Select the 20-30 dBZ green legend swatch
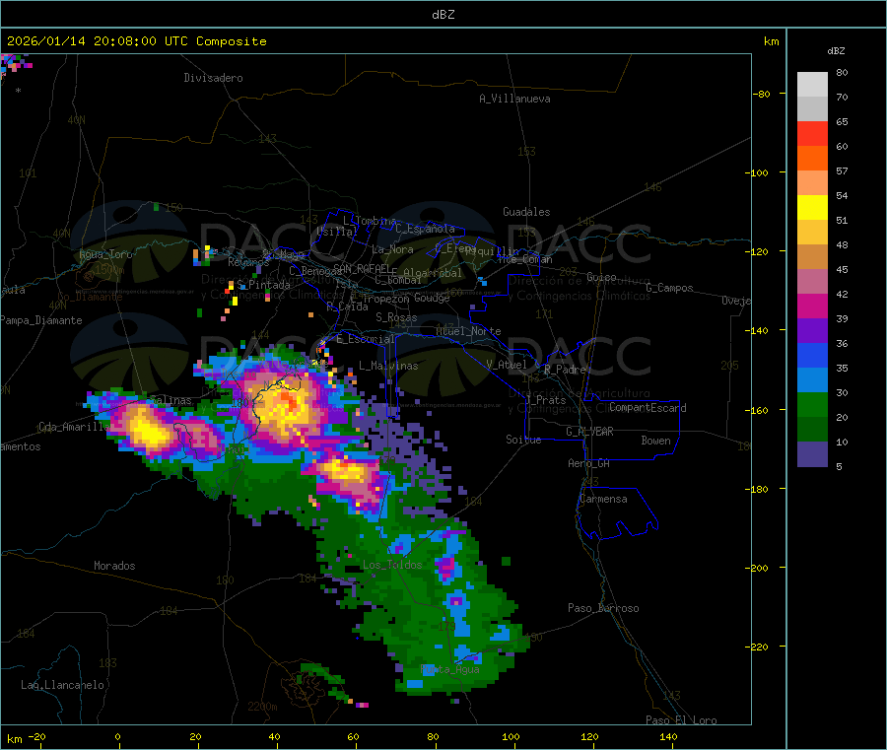This screenshot has width=887, height=750. pyautogui.click(x=812, y=404)
